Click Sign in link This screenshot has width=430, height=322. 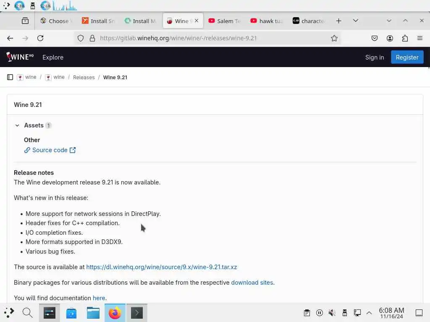point(374,57)
